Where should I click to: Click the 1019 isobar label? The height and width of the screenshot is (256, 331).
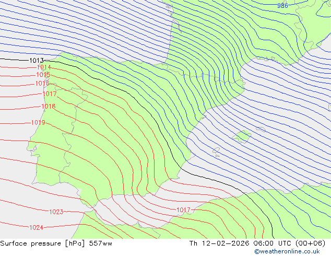38,122
